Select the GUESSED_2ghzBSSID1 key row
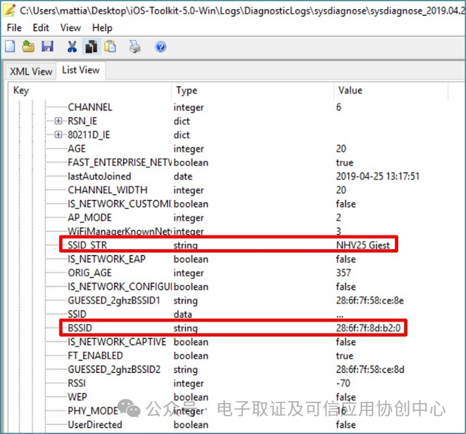Viewport: 466px width, 434px height. (x=114, y=301)
